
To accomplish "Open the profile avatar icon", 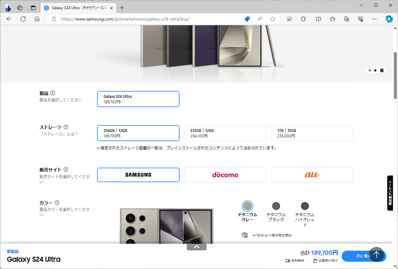I will click(8, 8).
